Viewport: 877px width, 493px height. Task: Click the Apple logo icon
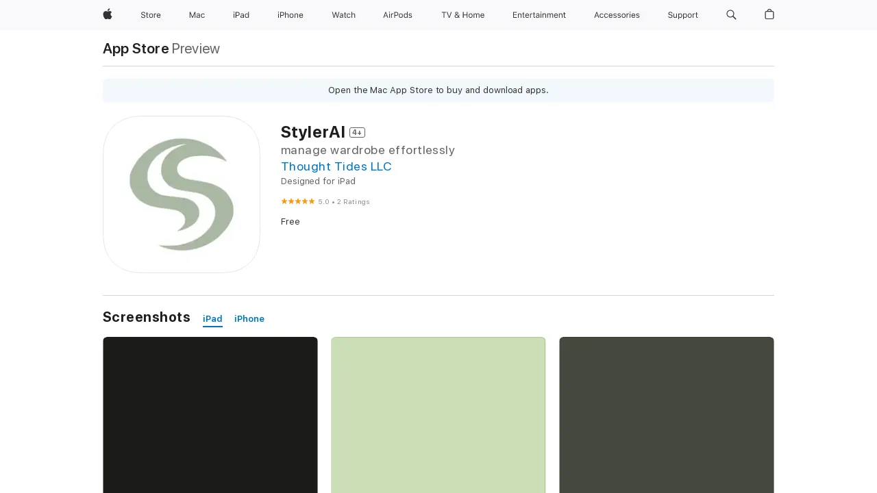[x=108, y=14]
